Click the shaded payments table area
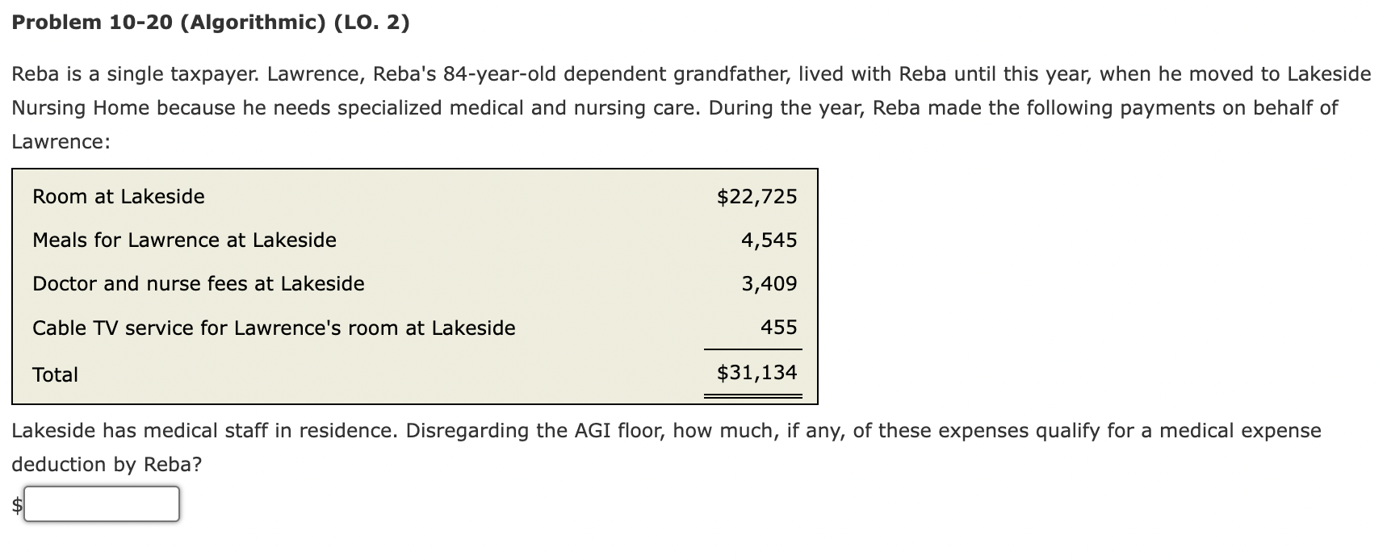The width and height of the screenshot is (1387, 560). [415, 282]
